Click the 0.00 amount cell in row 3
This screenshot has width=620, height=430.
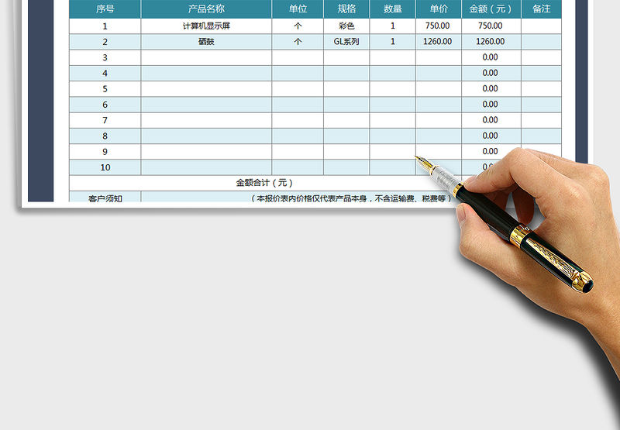[491, 57]
